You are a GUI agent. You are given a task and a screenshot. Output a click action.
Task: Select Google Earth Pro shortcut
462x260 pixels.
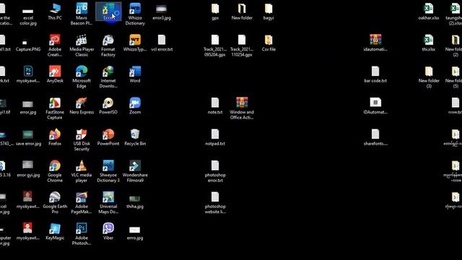tap(55, 203)
